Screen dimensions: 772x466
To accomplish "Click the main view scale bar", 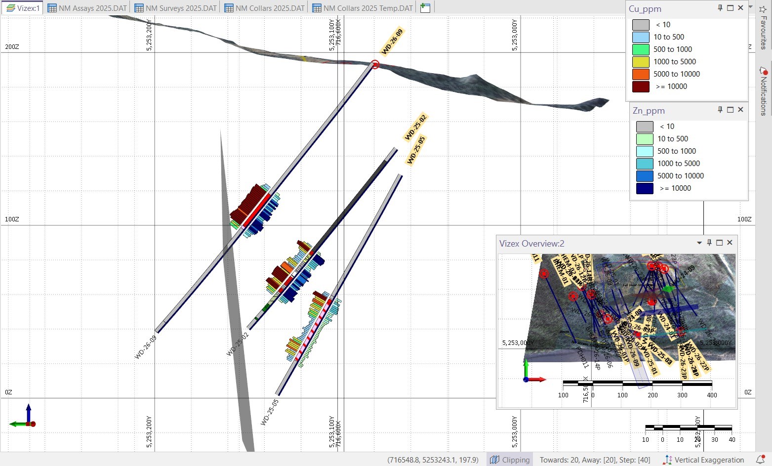I will pos(689,432).
